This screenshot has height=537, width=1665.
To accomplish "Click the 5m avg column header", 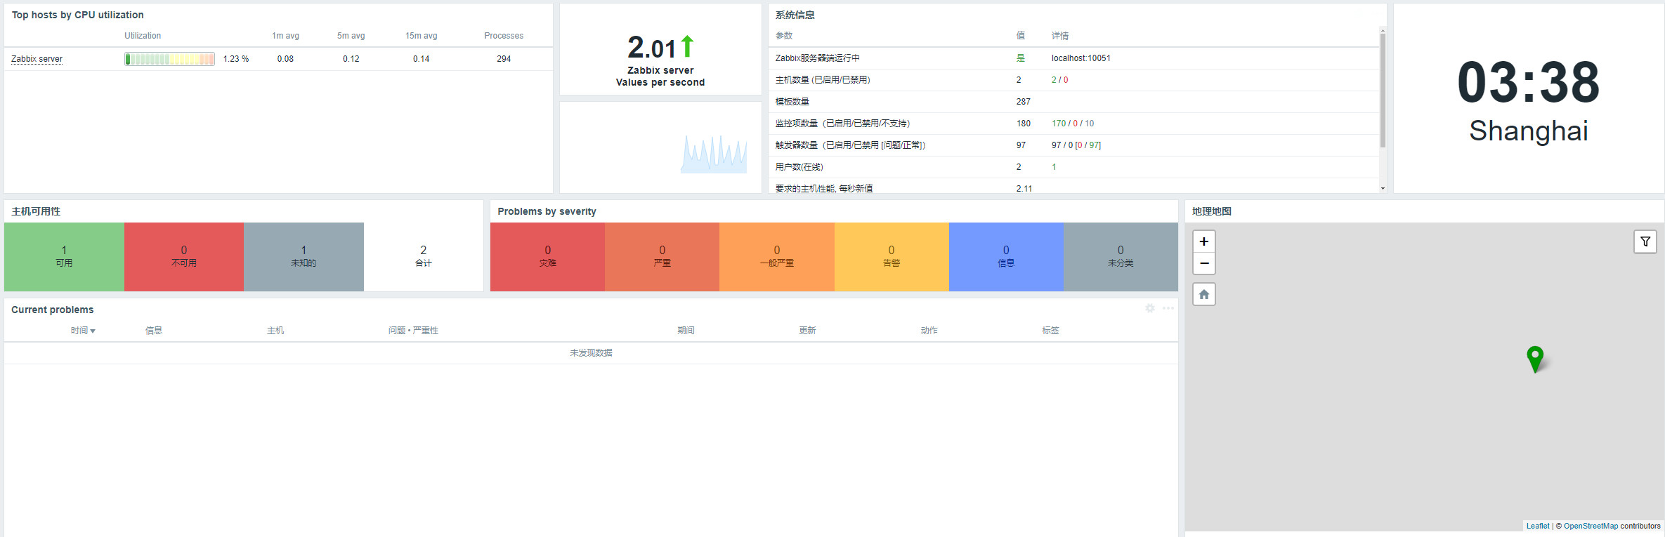I will pyautogui.click(x=351, y=36).
